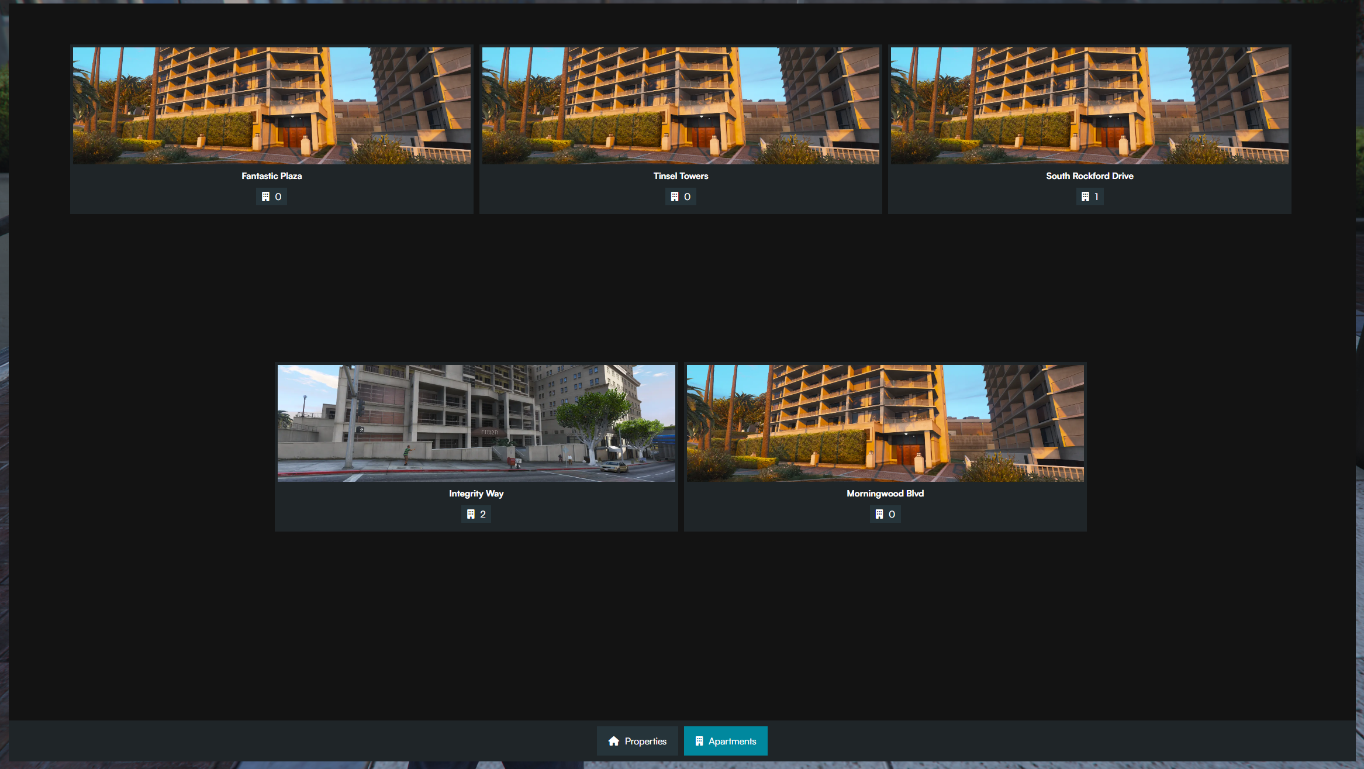Click the building icon under South Rockford Drive

pyautogui.click(x=1085, y=196)
